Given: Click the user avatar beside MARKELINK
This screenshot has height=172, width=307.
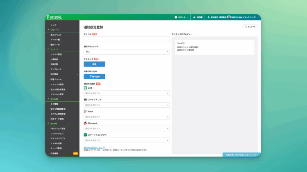Looking at the screenshot, I should 229,17.
